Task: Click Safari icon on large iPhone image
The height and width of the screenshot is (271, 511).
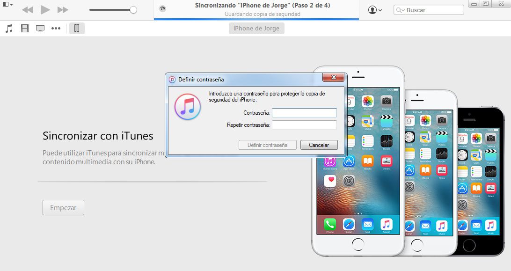Action: point(349,224)
